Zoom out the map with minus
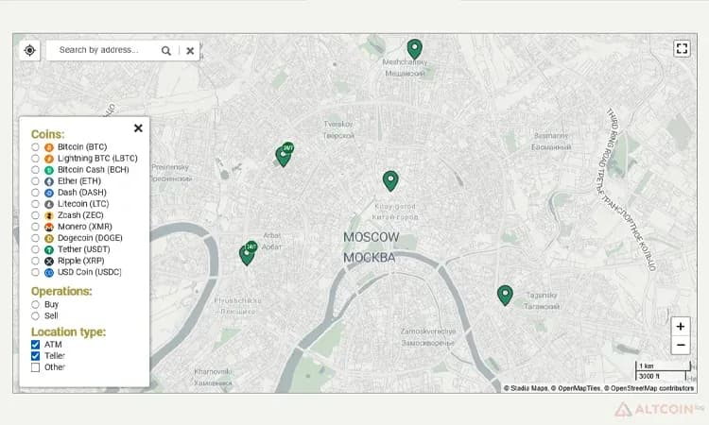 click(x=681, y=346)
